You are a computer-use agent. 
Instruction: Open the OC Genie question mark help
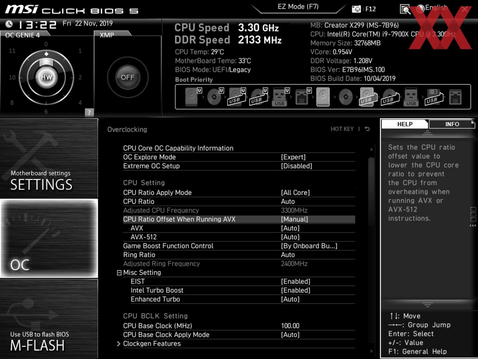pos(89,112)
